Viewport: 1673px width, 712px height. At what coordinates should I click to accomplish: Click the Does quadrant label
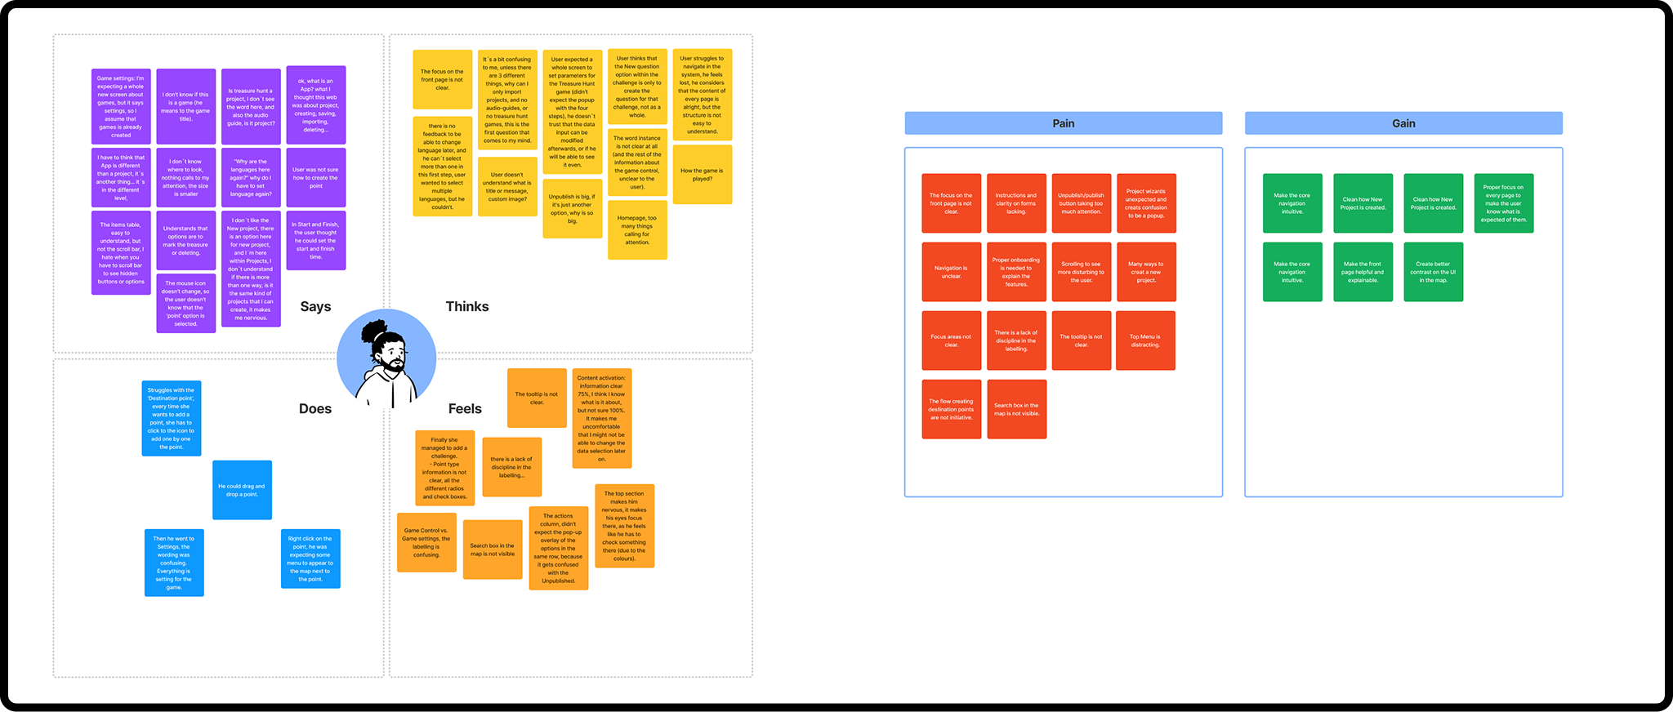(x=315, y=409)
